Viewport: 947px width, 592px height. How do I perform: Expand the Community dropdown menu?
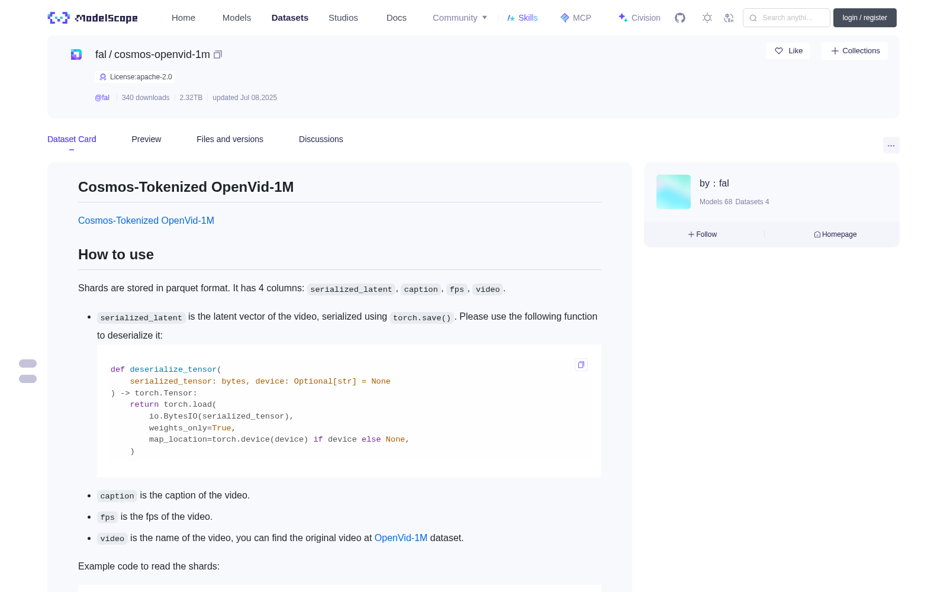[x=460, y=18]
